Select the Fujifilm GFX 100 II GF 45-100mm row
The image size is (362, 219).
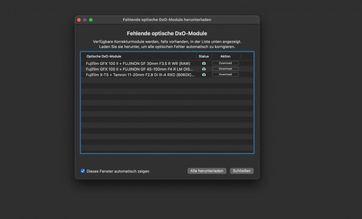pyautogui.click(x=139, y=69)
